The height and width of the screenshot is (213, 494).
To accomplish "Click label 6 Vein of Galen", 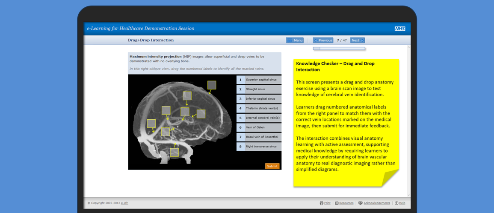I will pos(259,127).
